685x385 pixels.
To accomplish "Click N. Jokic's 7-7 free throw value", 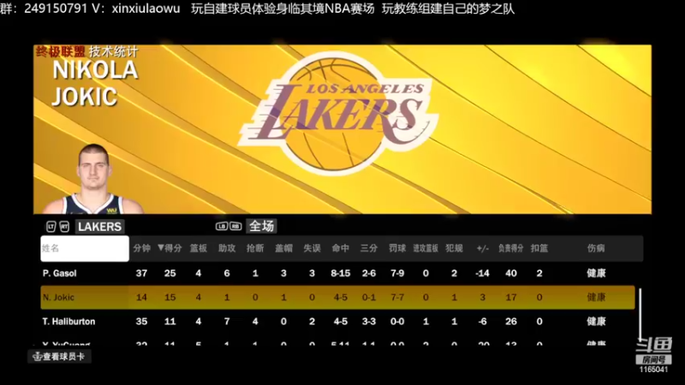I will (x=397, y=297).
